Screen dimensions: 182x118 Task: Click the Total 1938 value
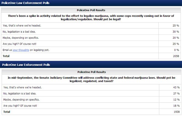[x=177, y=112]
